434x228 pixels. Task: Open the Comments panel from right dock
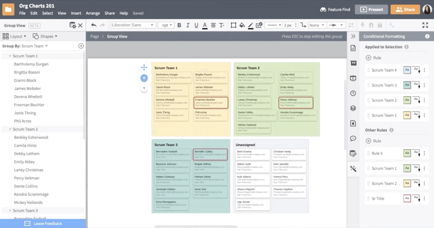coord(353,138)
